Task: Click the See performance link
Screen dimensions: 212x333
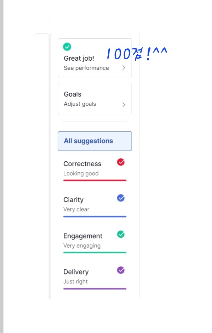Action: coord(86,68)
